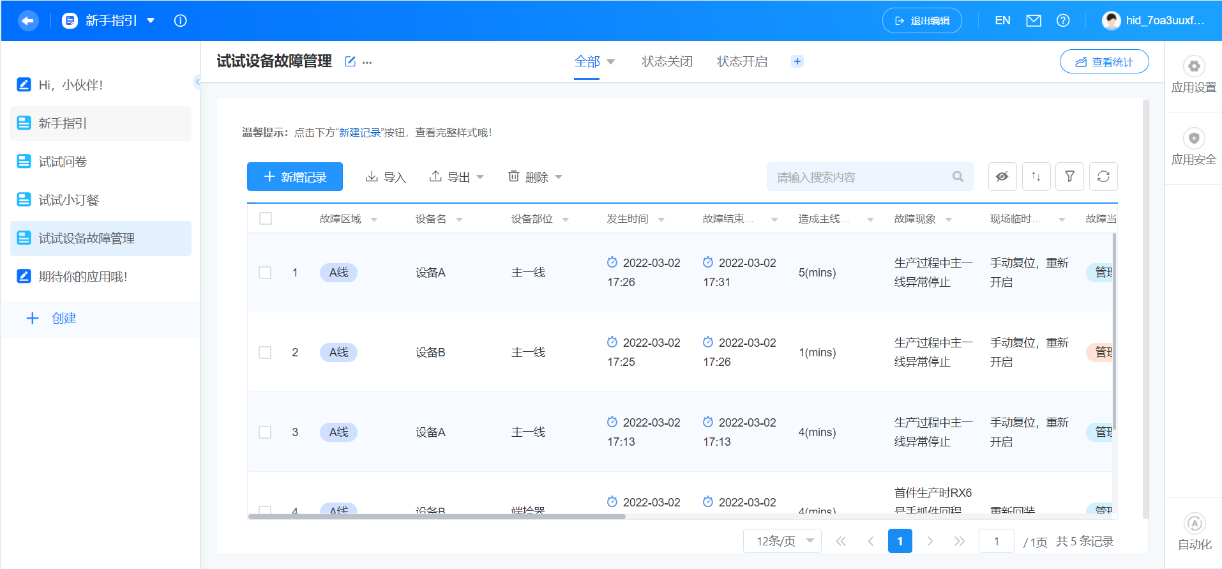Open the mail messages icon

(1034, 20)
